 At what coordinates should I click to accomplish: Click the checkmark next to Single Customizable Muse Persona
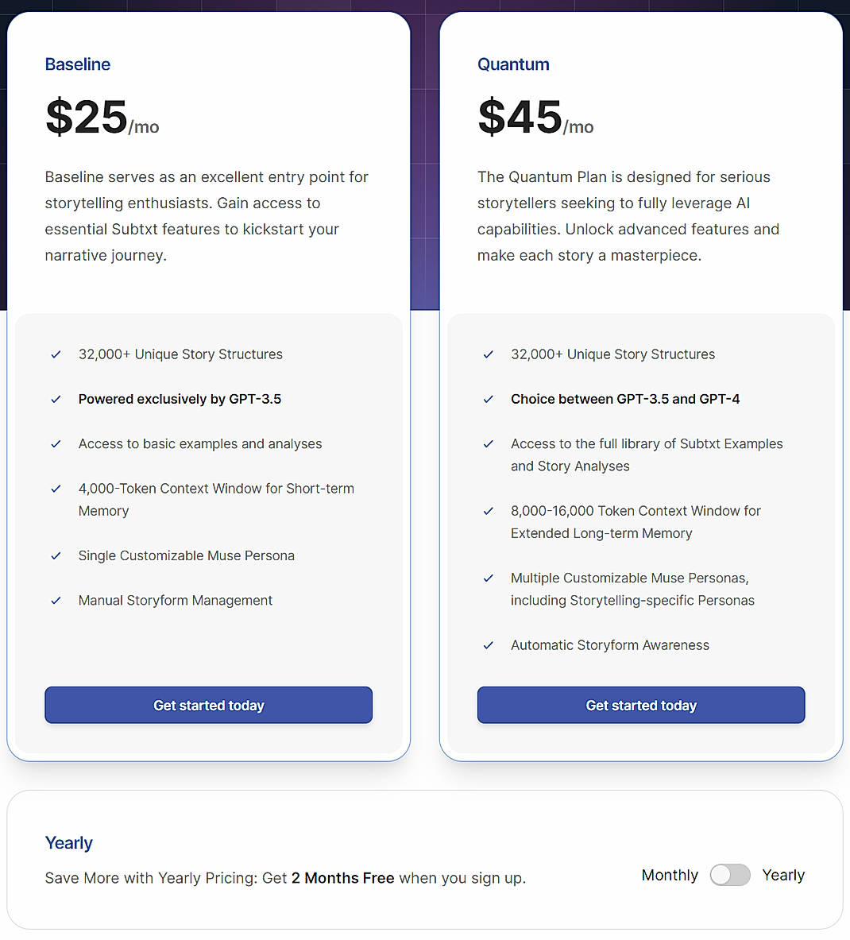pyautogui.click(x=56, y=556)
